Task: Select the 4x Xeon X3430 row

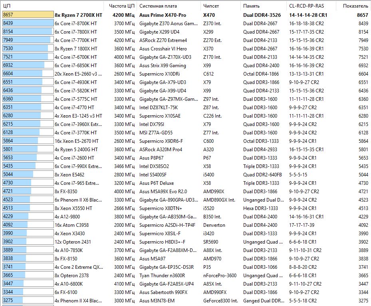Action: [185, 234]
